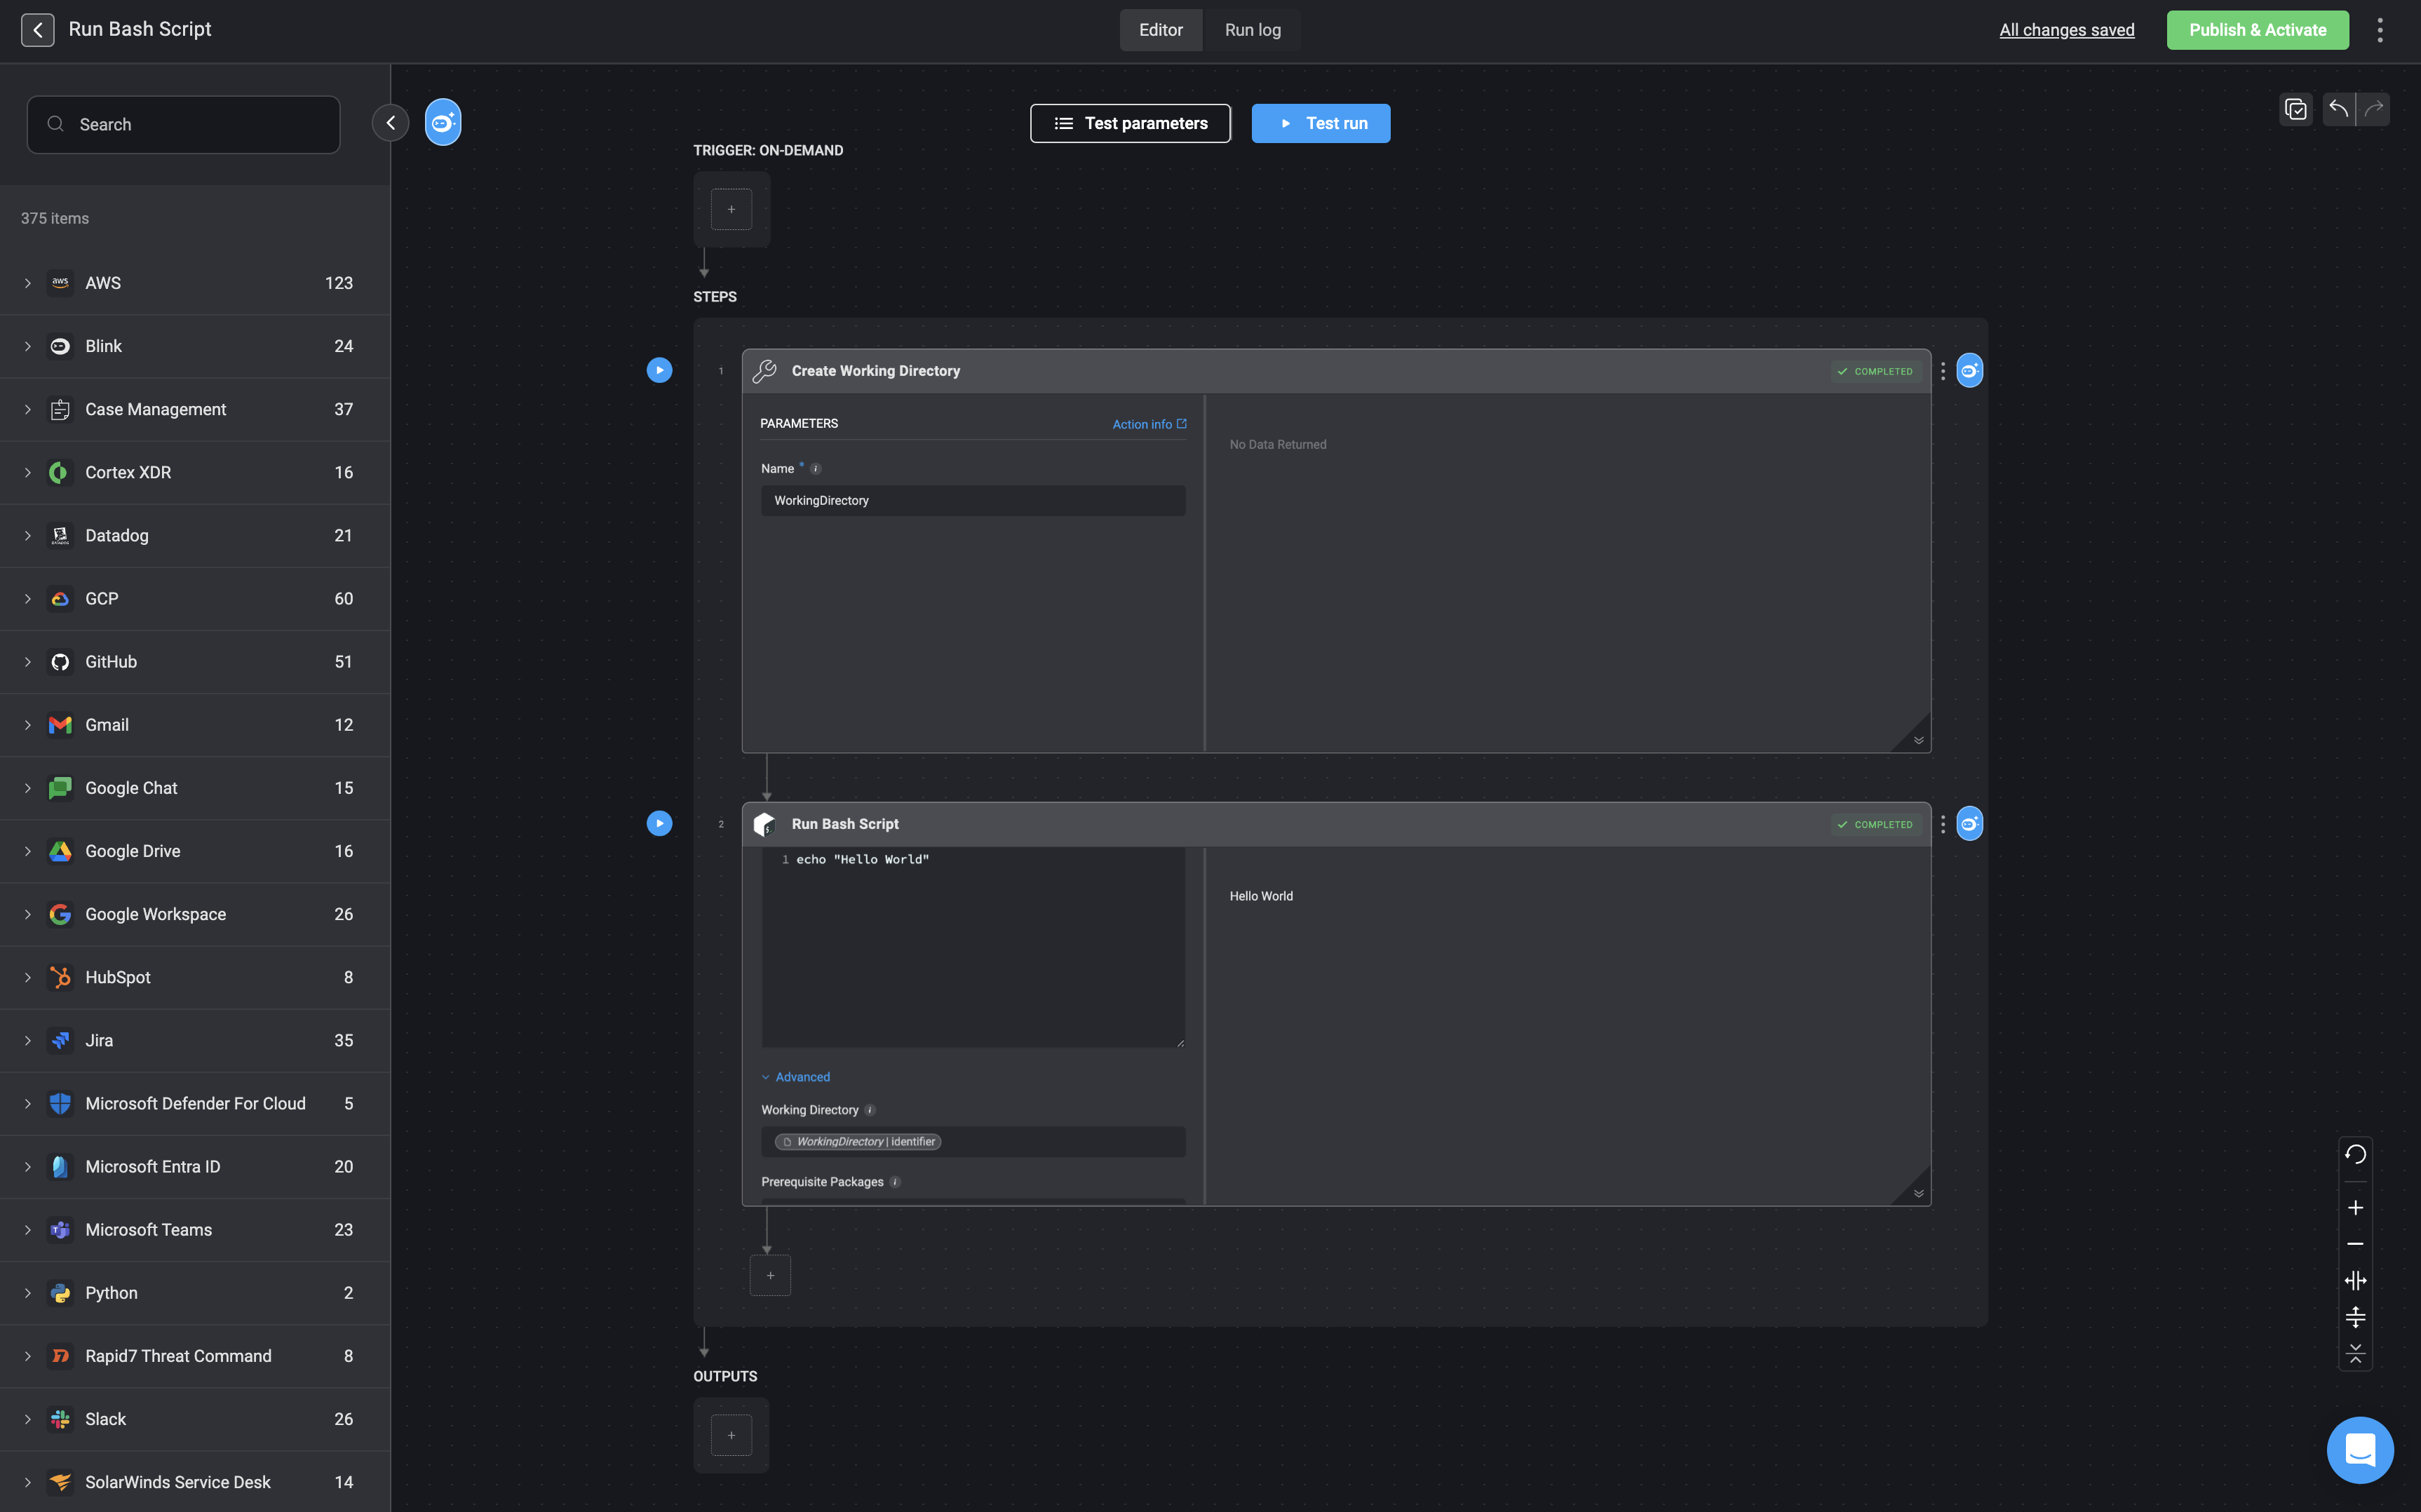This screenshot has width=2421, height=1512.
Task: Click Publish & Activate
Action: click(x=2257, y=30)
